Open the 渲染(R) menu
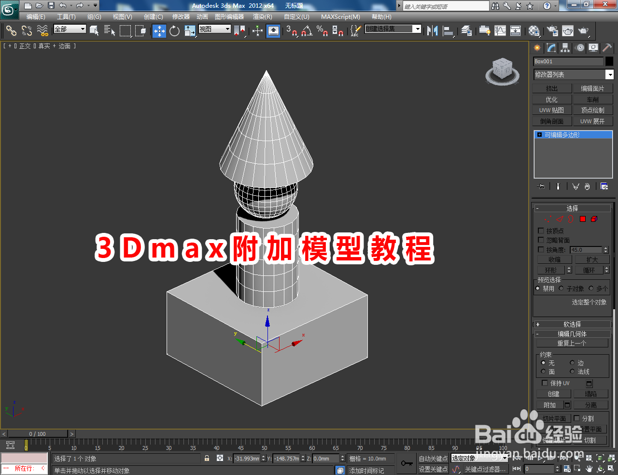This screenshot has height=475, width=618. tap(262, 17)
